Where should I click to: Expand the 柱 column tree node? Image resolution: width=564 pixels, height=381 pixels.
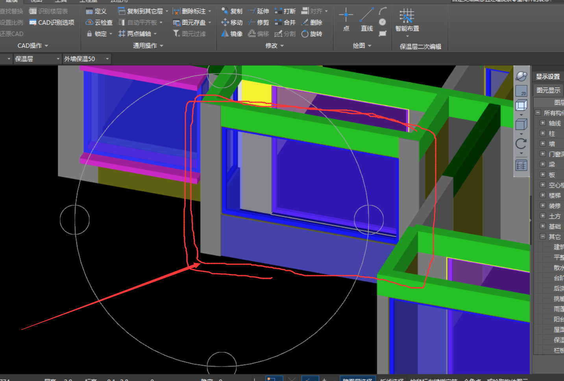click(543, 133)
